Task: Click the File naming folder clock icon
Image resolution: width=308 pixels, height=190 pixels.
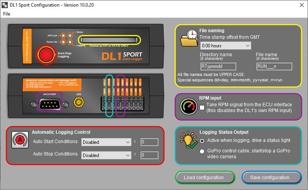Action: pos(189,39)
